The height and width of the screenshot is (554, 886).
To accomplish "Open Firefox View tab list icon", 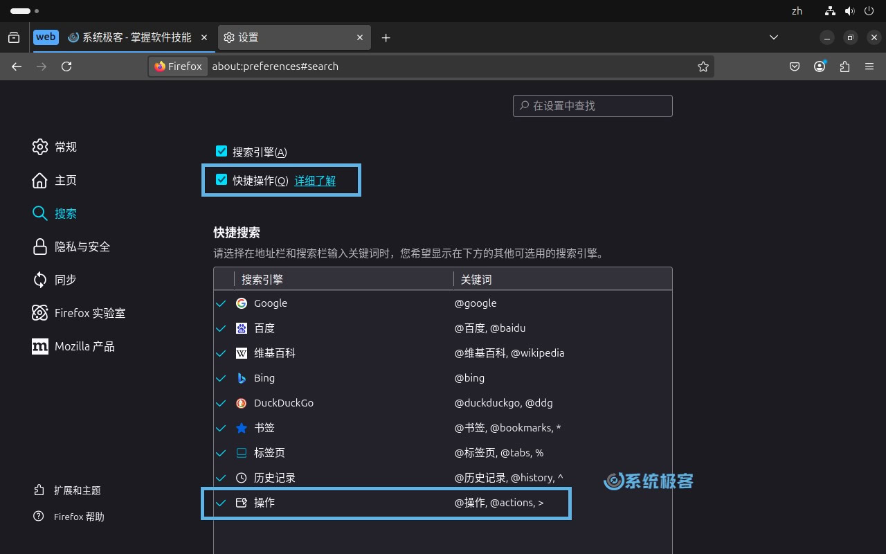I will point(14,37).
